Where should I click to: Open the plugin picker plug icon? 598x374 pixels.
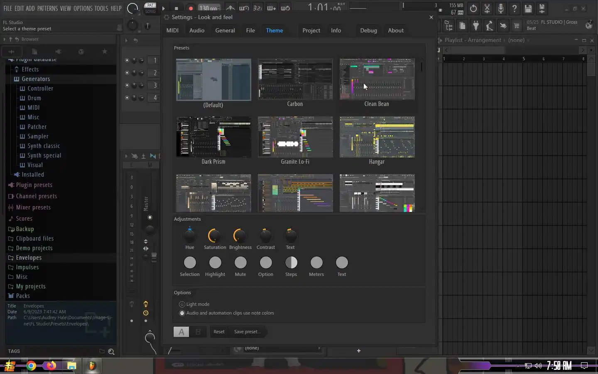click(x=476, y=26)
